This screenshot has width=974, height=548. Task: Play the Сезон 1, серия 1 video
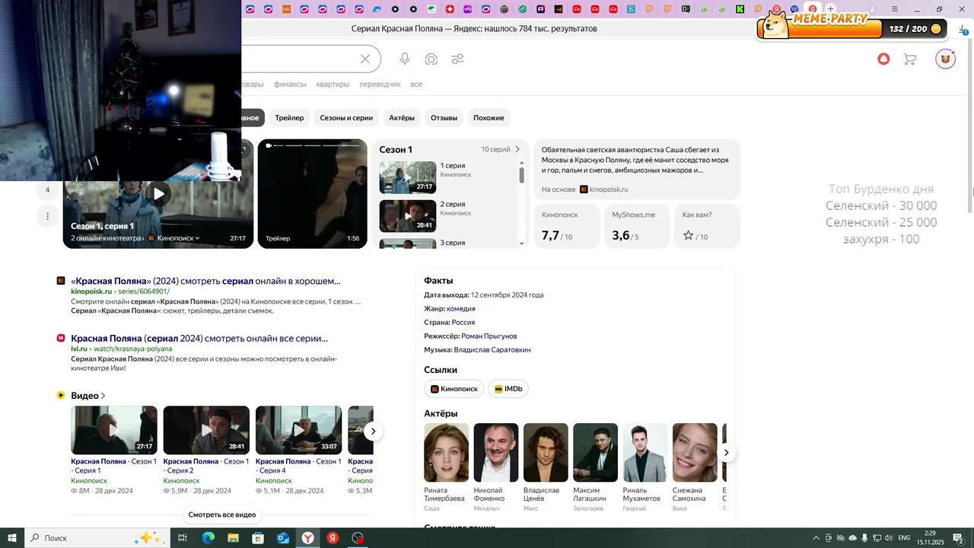pos(158,193)
